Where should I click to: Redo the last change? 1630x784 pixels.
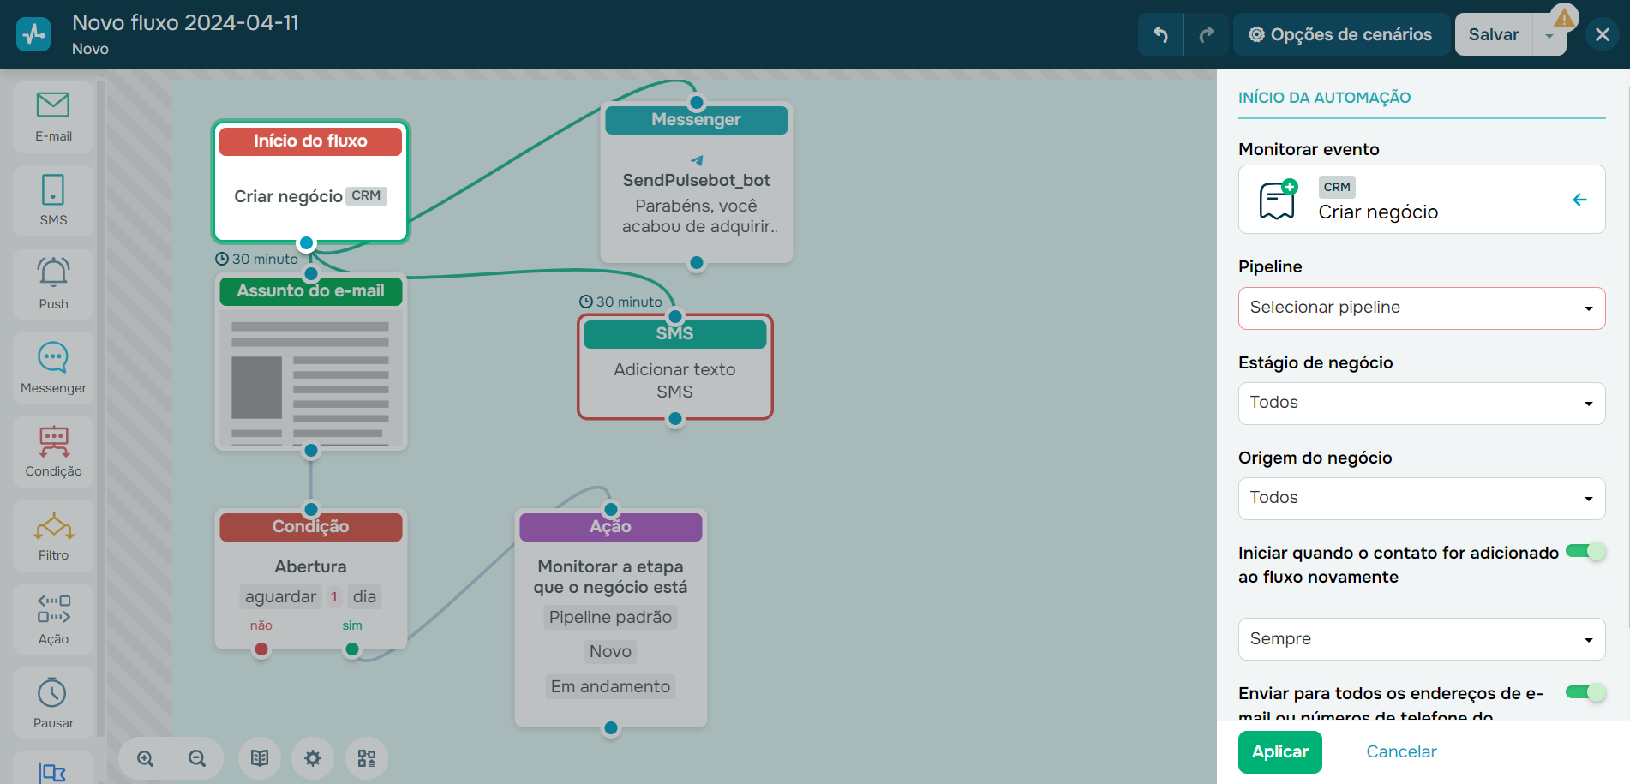pos(1207,34)
